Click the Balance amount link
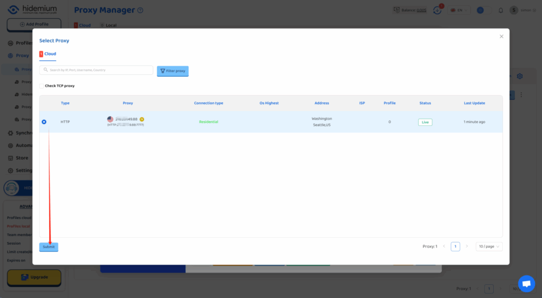The height and width of the screenshot is (298, 542). (421, 10)
